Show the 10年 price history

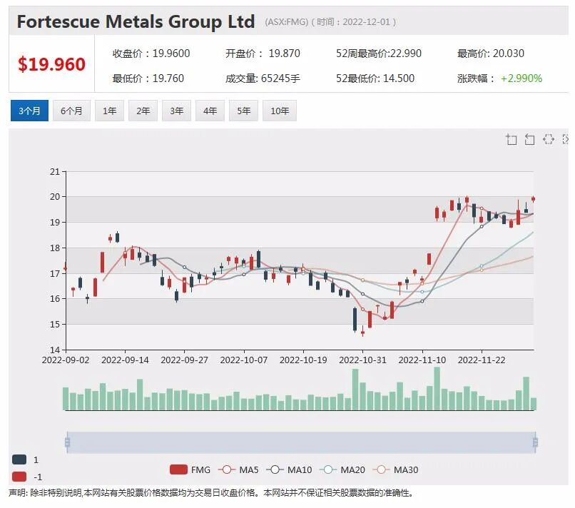(x=280, y=111)
